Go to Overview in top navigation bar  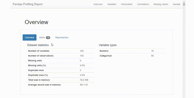[x=98, y=4]
